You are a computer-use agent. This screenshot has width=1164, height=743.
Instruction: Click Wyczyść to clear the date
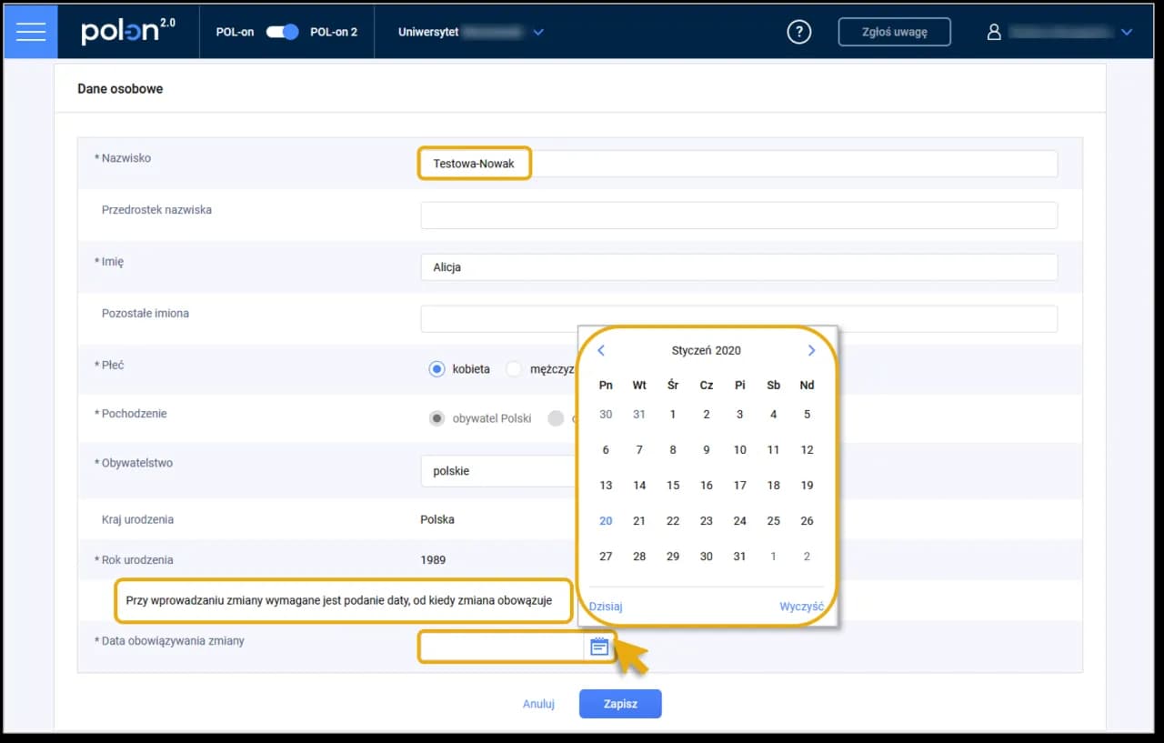[801, 607]
